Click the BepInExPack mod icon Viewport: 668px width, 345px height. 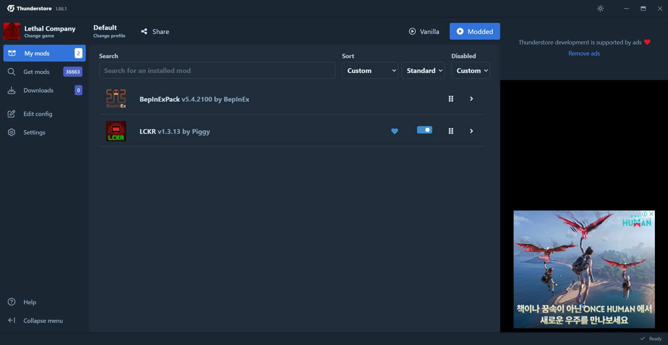(116, 98)
